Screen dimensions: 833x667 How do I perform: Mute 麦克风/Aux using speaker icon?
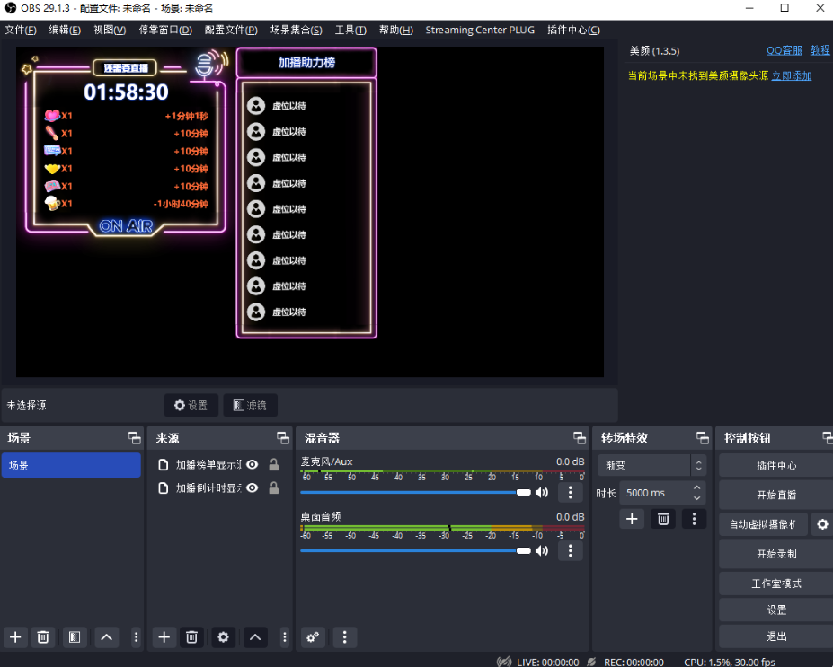542,492
